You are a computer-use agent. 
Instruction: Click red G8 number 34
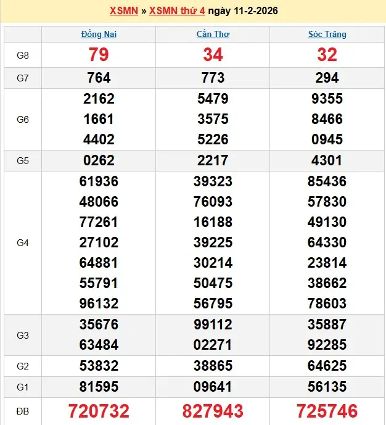coord(213,55)
